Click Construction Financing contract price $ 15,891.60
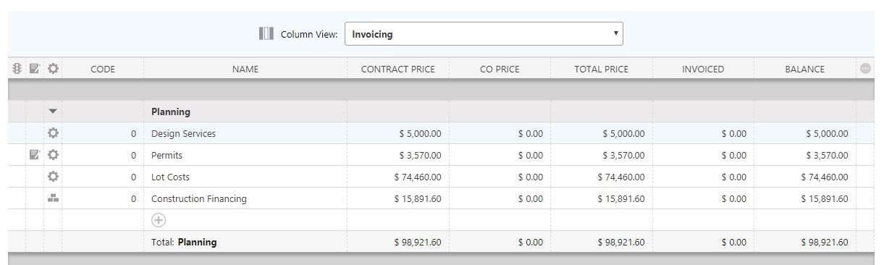The width and height of the screenshot is (884, 265). tap(418, 199)
